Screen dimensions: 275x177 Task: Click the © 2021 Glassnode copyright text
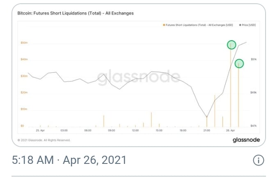coord(44,140)
